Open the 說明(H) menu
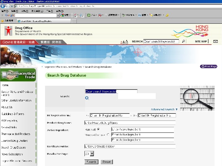The image size is (222, 166). pos(60,11)
